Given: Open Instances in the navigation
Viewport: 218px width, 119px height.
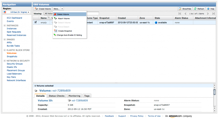Looking at the screenshot, I should coord(12,29).
